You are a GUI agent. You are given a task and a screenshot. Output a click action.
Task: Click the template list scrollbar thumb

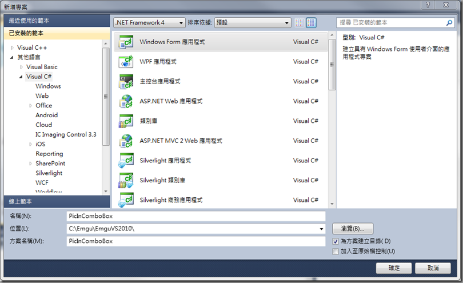pyautogui.click(x=332, y=65)
